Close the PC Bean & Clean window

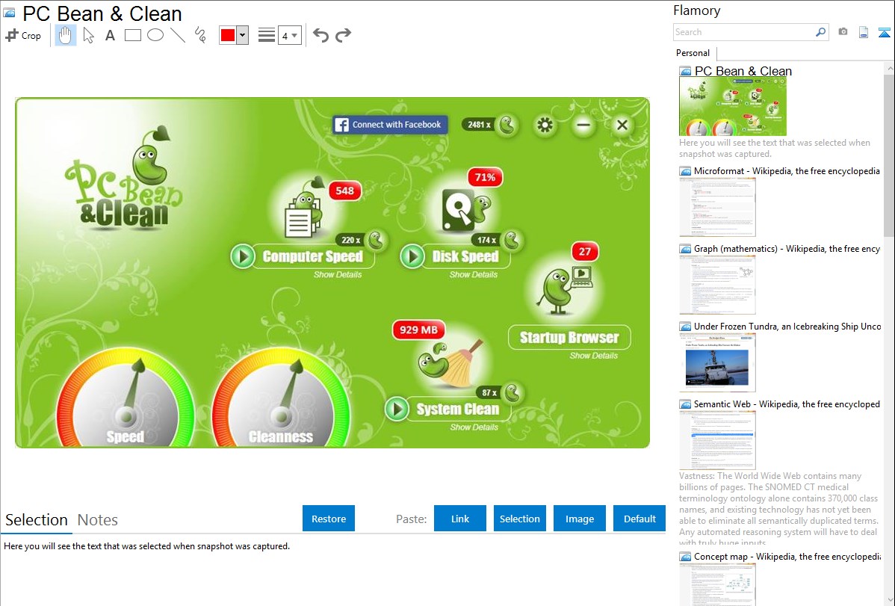[622, 125]
